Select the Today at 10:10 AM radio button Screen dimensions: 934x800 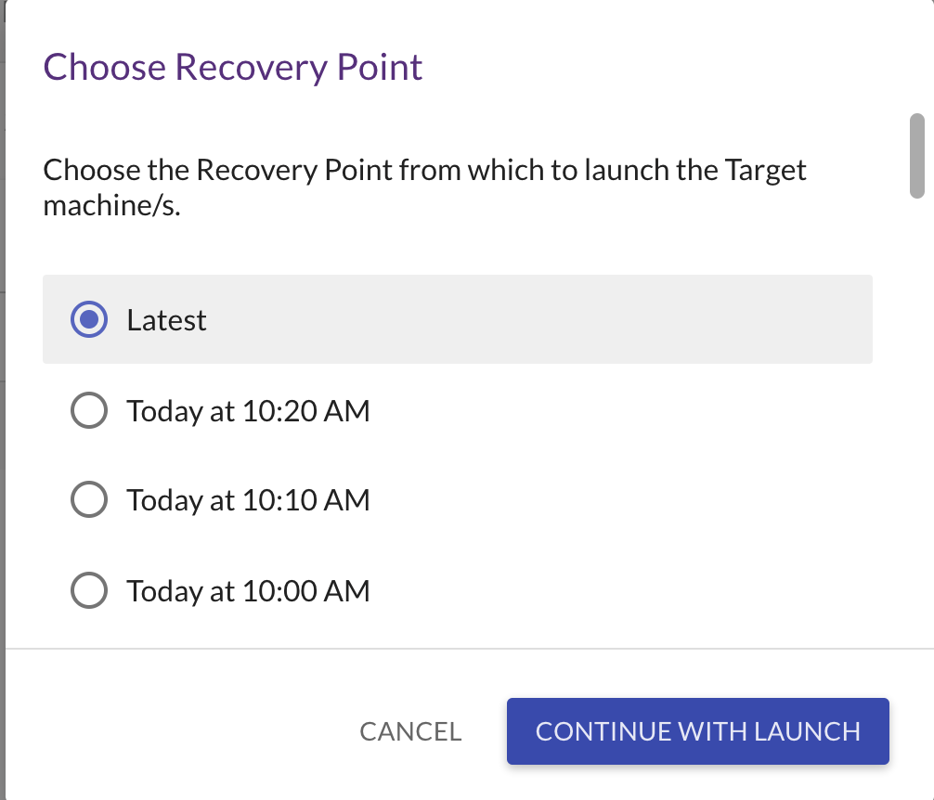[x=88, y=499]
